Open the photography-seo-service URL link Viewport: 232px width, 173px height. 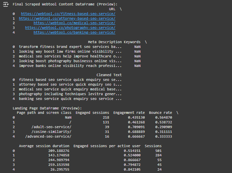[x=70, y=28]
